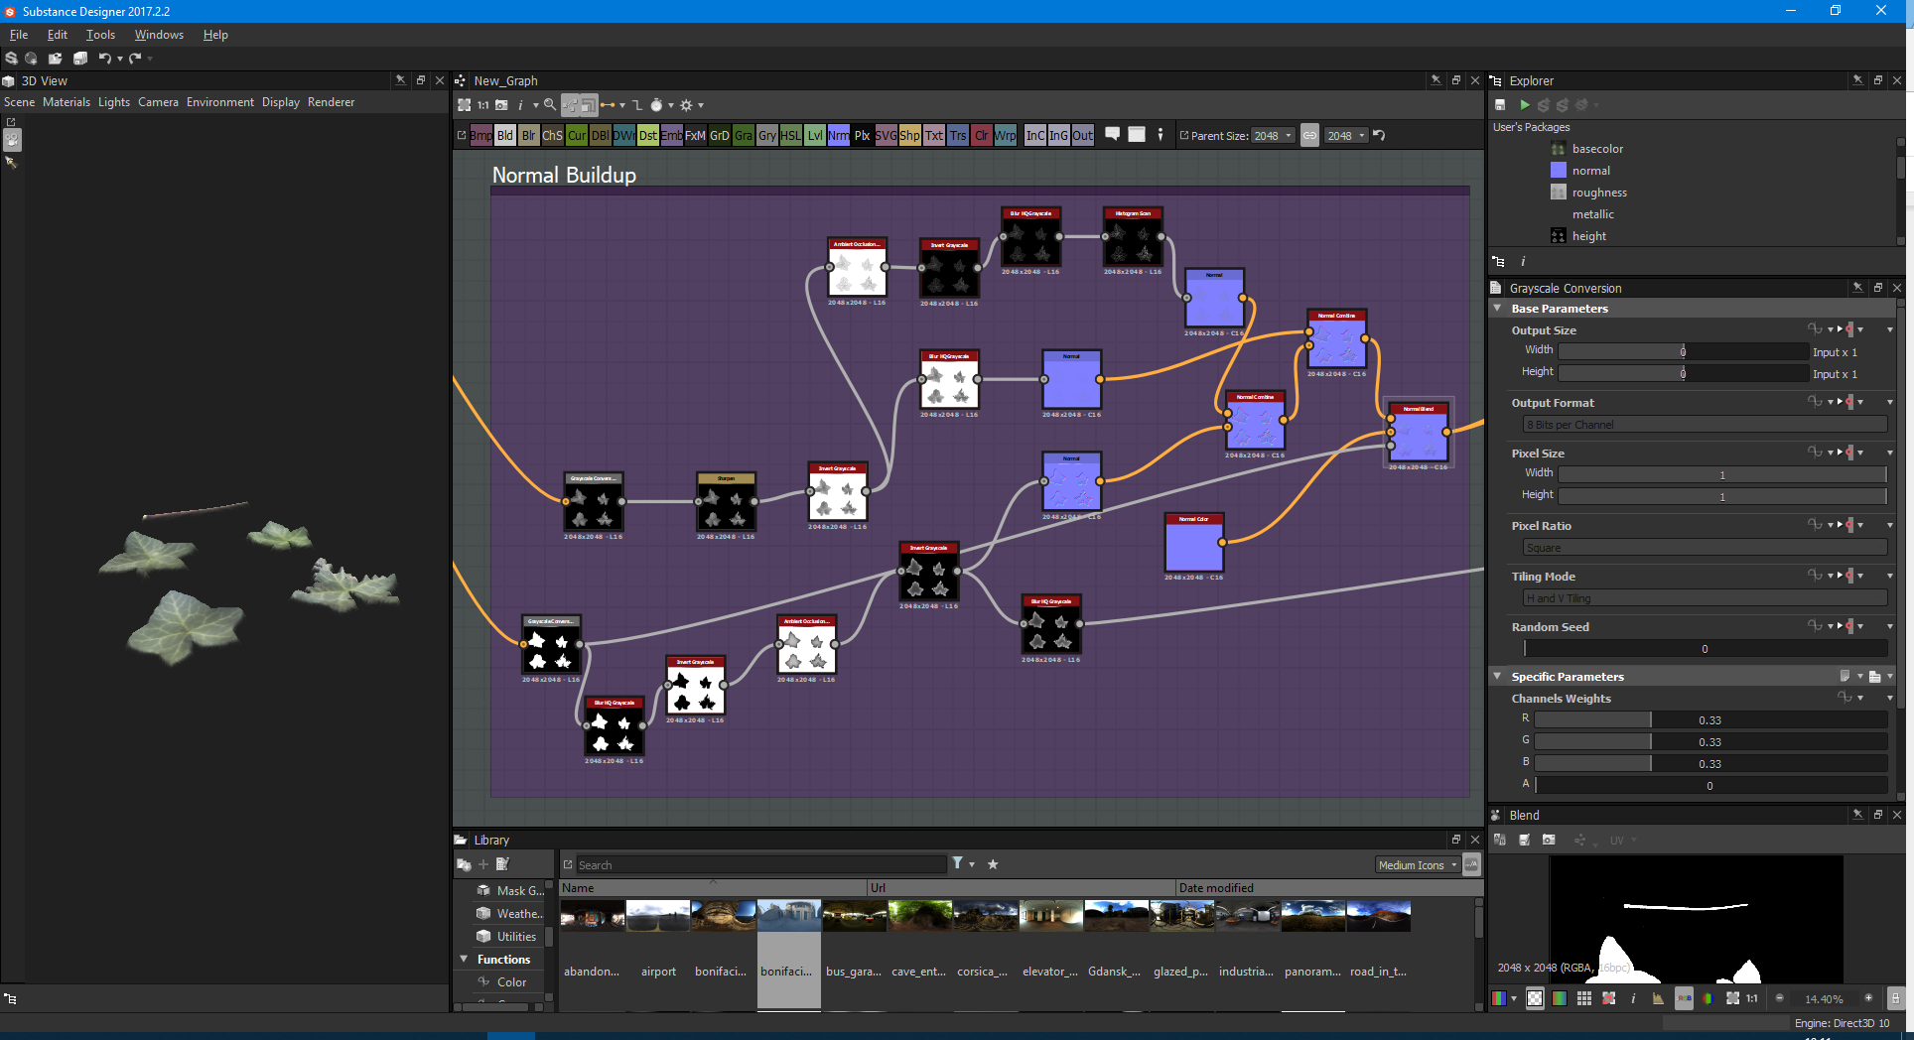The height and width of the screenshot is (1040, 1914).
Task: Add an Output node using Out button
Action: (x=1083, y=136)
